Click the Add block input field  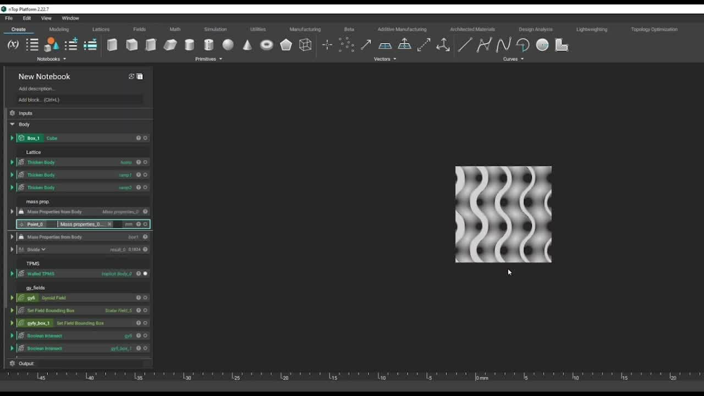coord(80,100)
